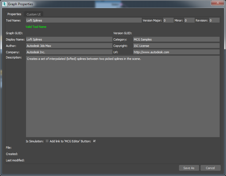Click the Valid Tool Name status text
This screenshot has height=176, width=226.
[x=36, y=27]
